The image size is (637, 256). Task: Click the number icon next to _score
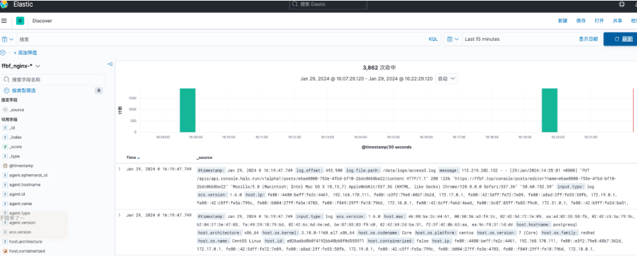tap(5, 147)
